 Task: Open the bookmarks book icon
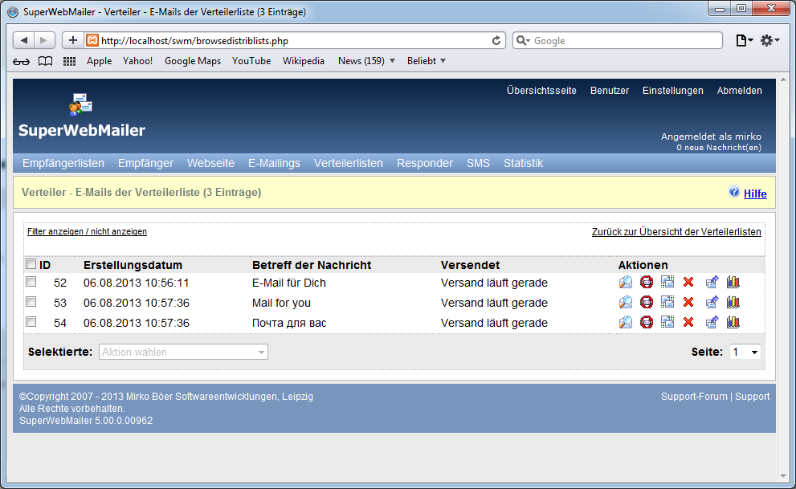point(46,61)
